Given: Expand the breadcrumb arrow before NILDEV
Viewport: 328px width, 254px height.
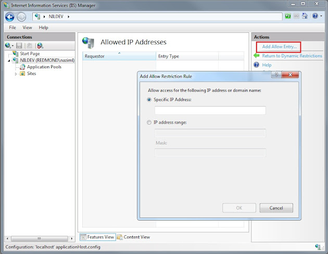Looking at the screenshot, I should point(44,17).
